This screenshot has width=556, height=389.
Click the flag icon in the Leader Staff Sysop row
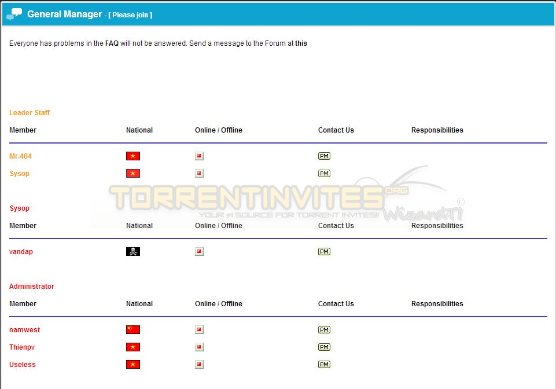click(133, 174)
